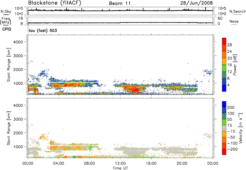Click the '04:00' time axis label
This screenshot has width=246, height=170.
pos(59,164)
